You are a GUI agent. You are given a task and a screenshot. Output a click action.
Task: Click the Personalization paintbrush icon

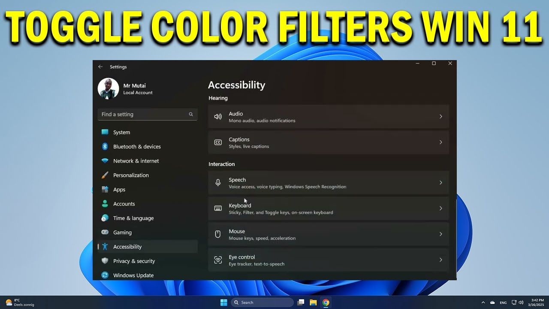tap(105, 175)
